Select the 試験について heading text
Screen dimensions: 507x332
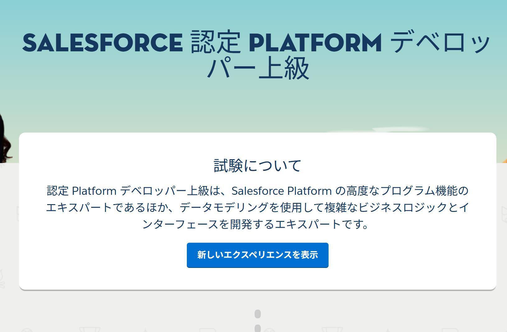pos(257,166)
